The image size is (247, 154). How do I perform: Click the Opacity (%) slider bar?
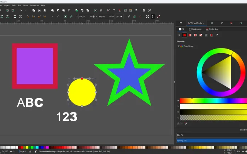pyautogui.click(x=212, y=141)
